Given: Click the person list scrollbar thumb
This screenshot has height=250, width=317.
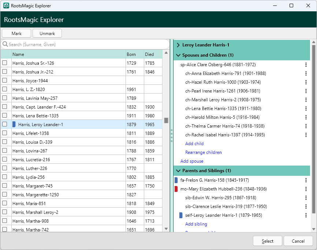Looking at the screenshot, I should click(166, 120).
